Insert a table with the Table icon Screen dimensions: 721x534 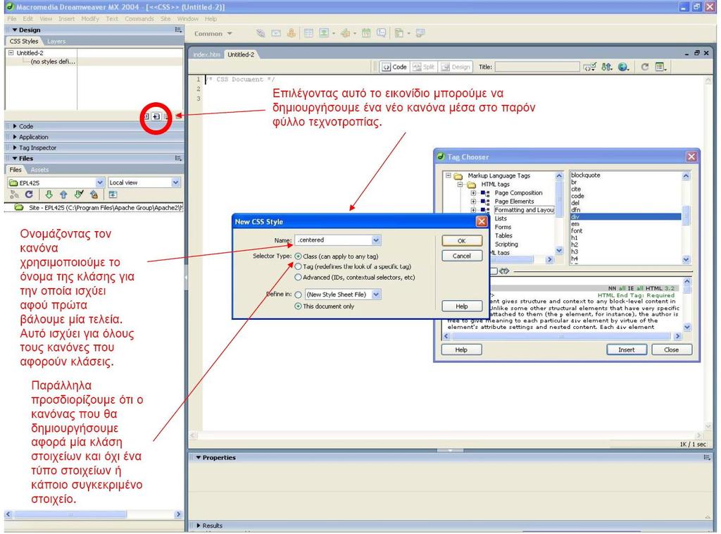(x=308, y=33)
